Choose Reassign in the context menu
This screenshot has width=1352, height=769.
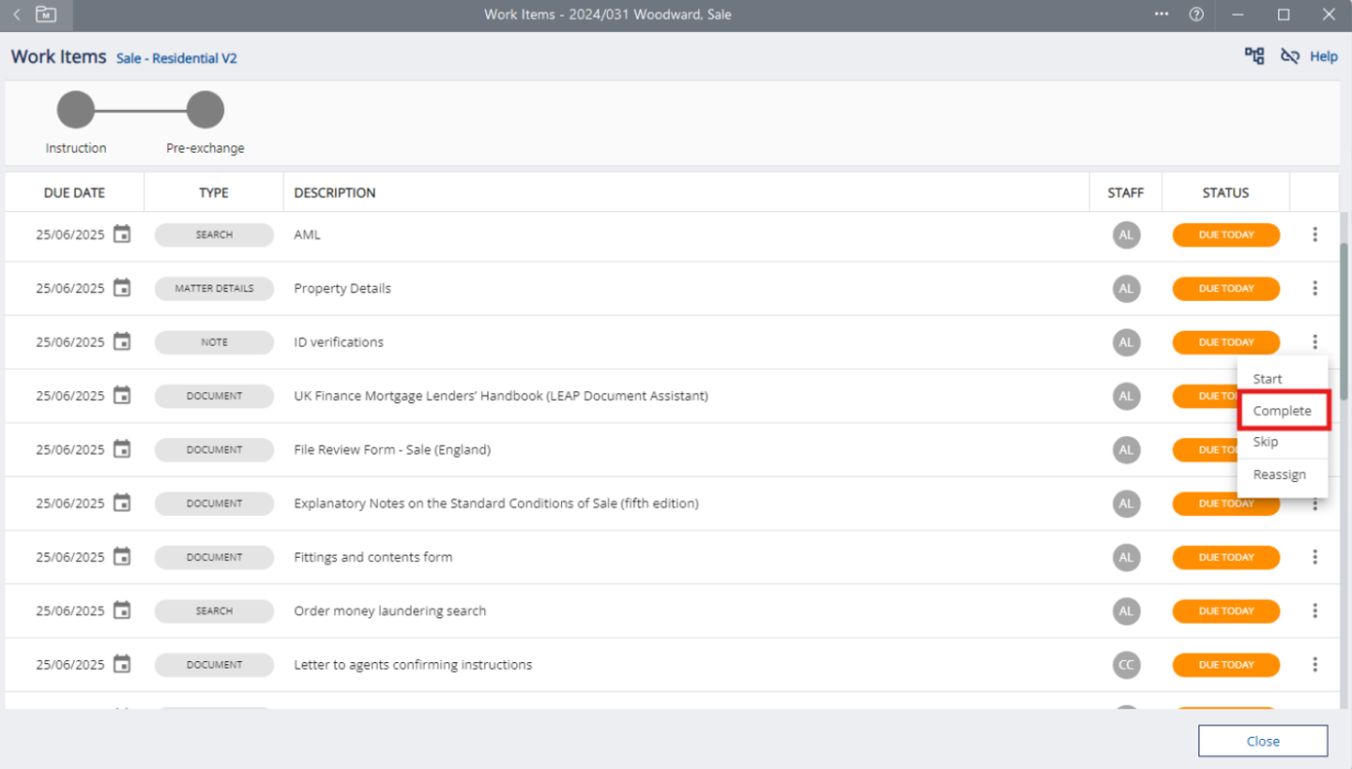click(1279, 475)
